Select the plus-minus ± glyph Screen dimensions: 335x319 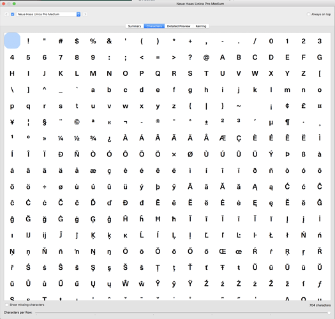pos(206,122)
